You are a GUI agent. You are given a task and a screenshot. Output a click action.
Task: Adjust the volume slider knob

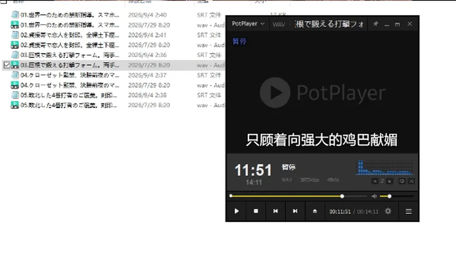point(389,196)
